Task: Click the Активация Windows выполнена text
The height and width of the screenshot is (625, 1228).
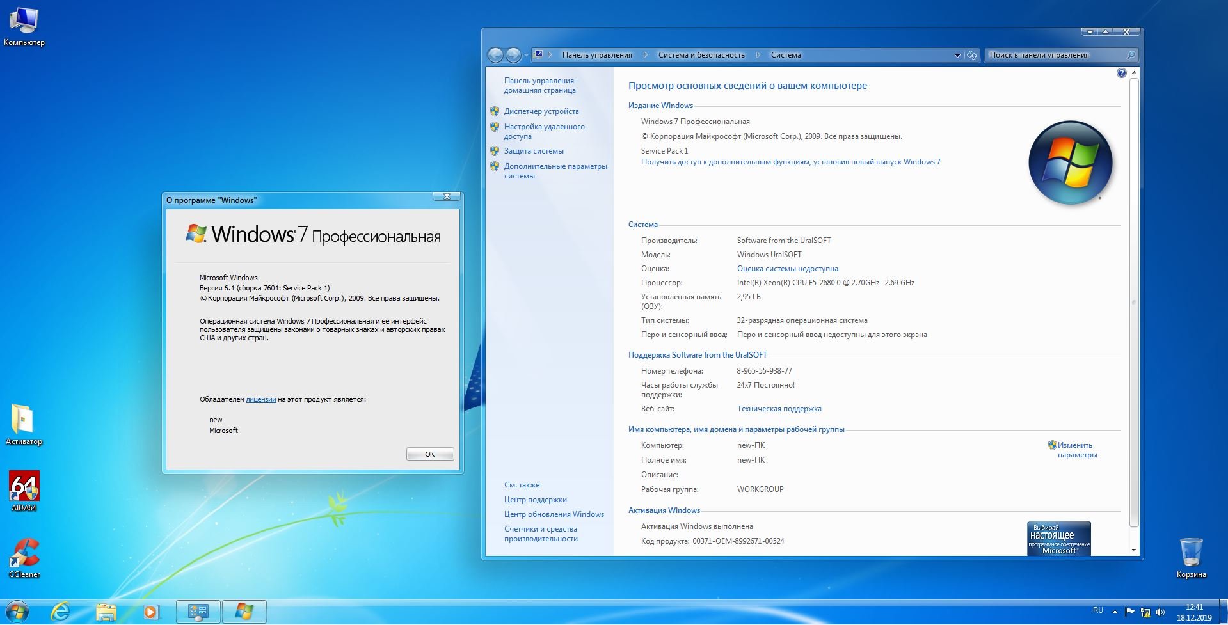Action: (x=697, y=526)
